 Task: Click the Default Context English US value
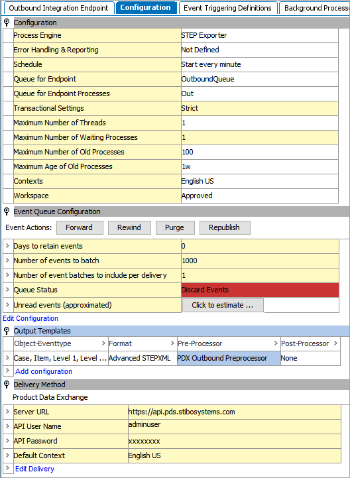[x=234, y=455]
